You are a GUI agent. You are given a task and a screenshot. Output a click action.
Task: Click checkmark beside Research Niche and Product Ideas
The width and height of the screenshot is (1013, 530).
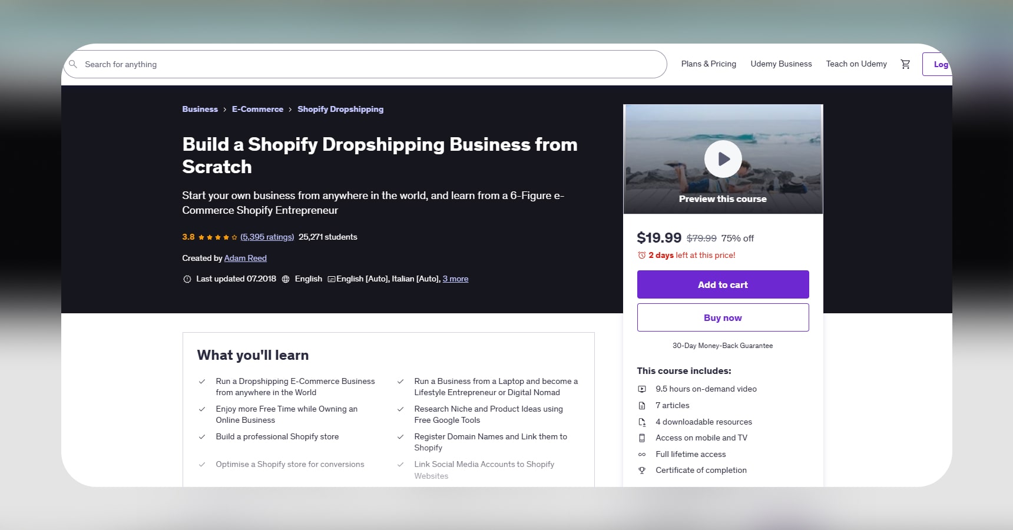click(x=400, y=409)
